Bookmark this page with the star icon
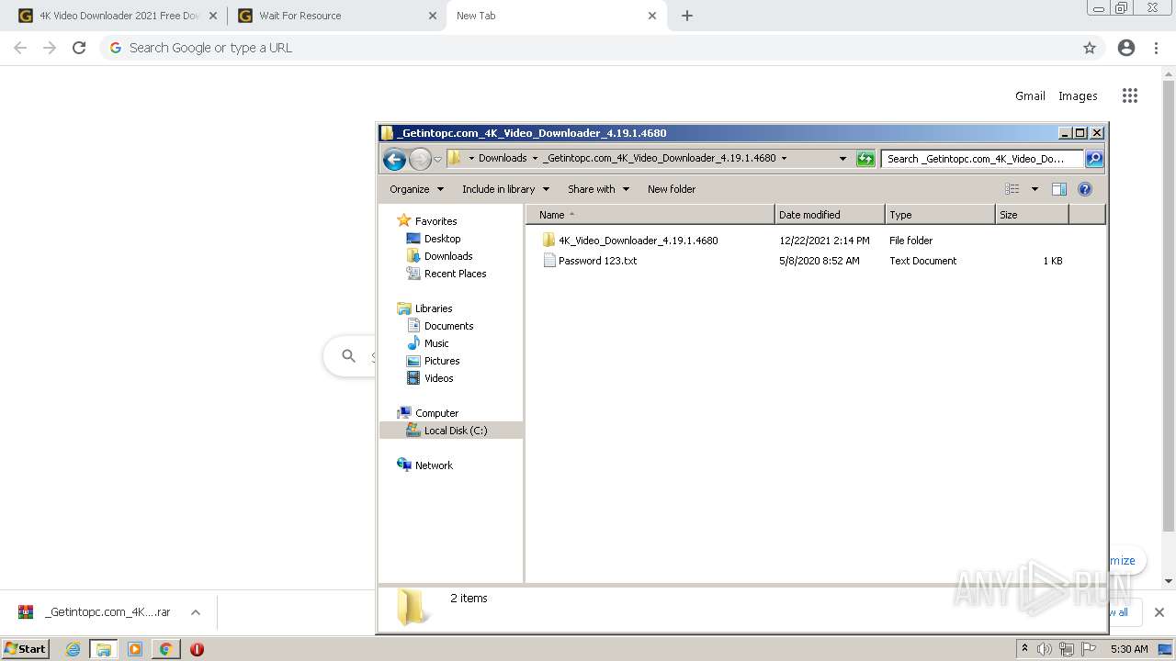The width and height of the screenshot is (1176, 661). [x=1090, y=48]
